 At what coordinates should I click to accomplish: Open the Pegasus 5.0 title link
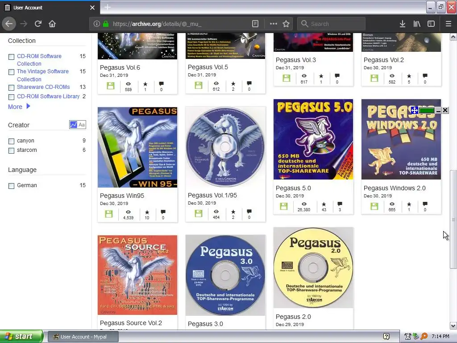click(x=293, y=188)
